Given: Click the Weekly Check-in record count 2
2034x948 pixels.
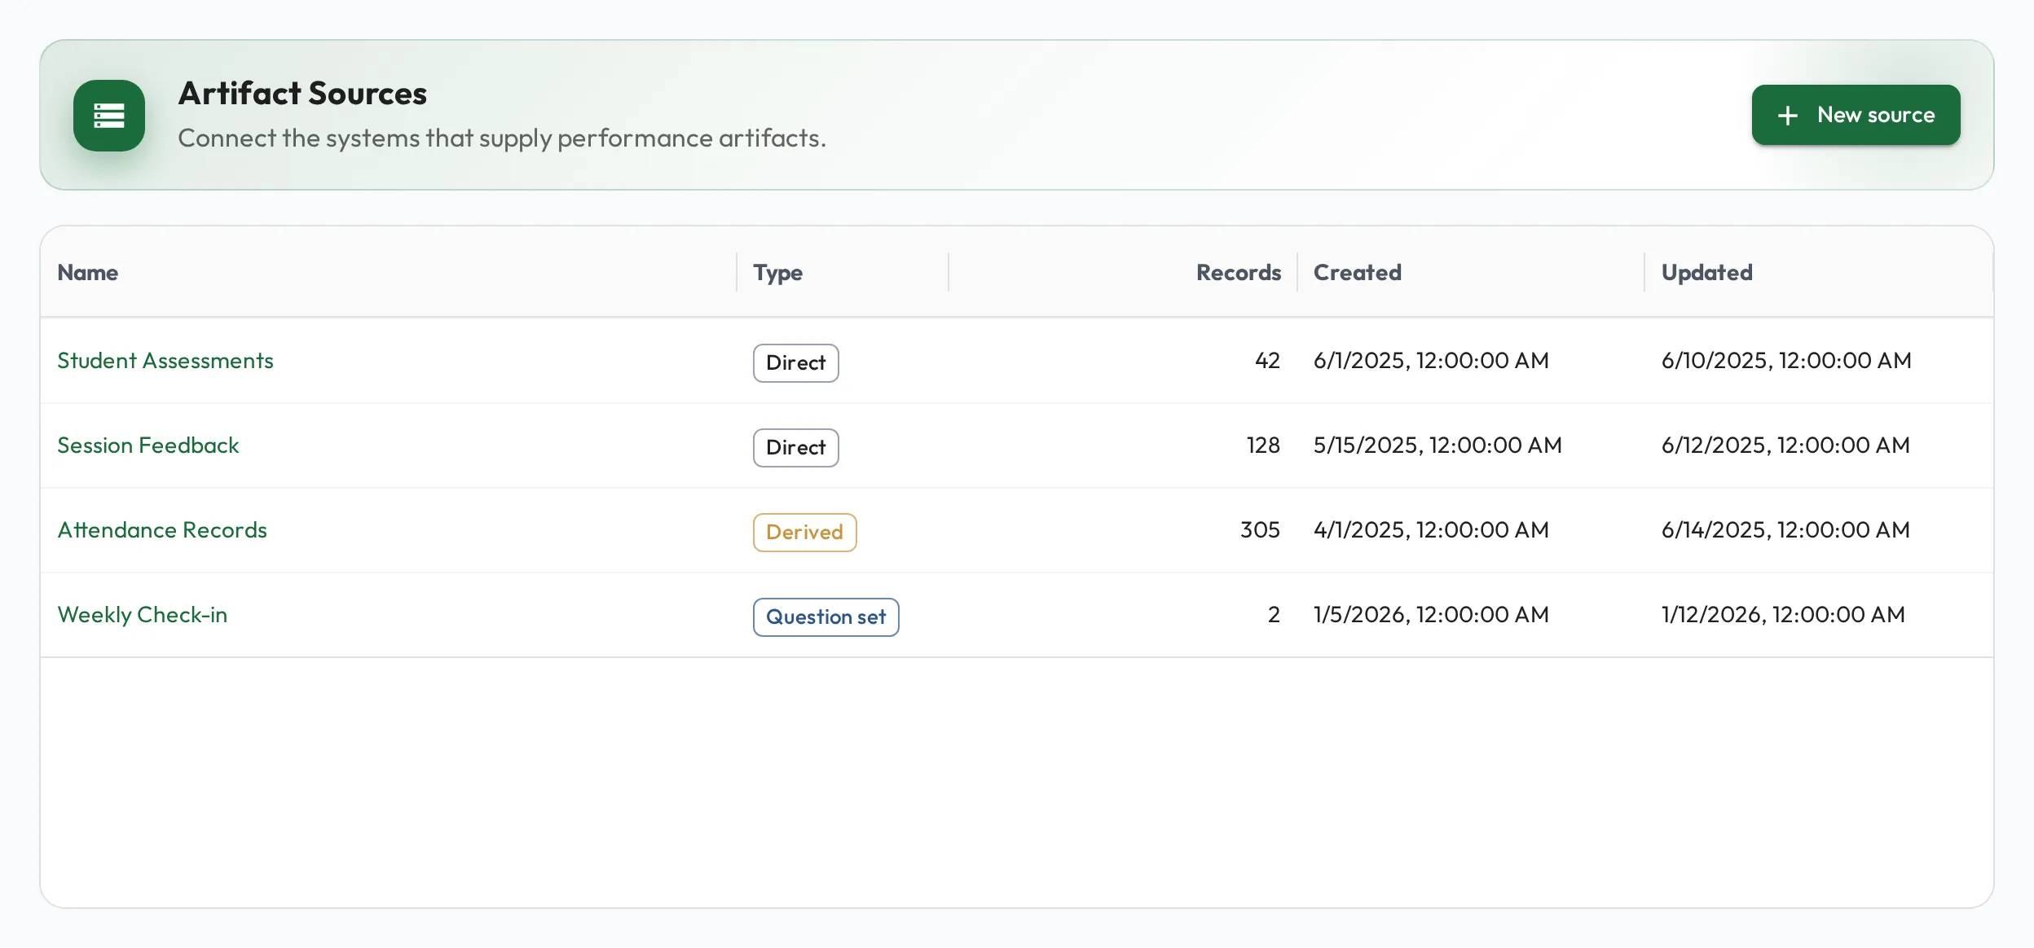Looking at the screenshot, I should coord(1275,615).
